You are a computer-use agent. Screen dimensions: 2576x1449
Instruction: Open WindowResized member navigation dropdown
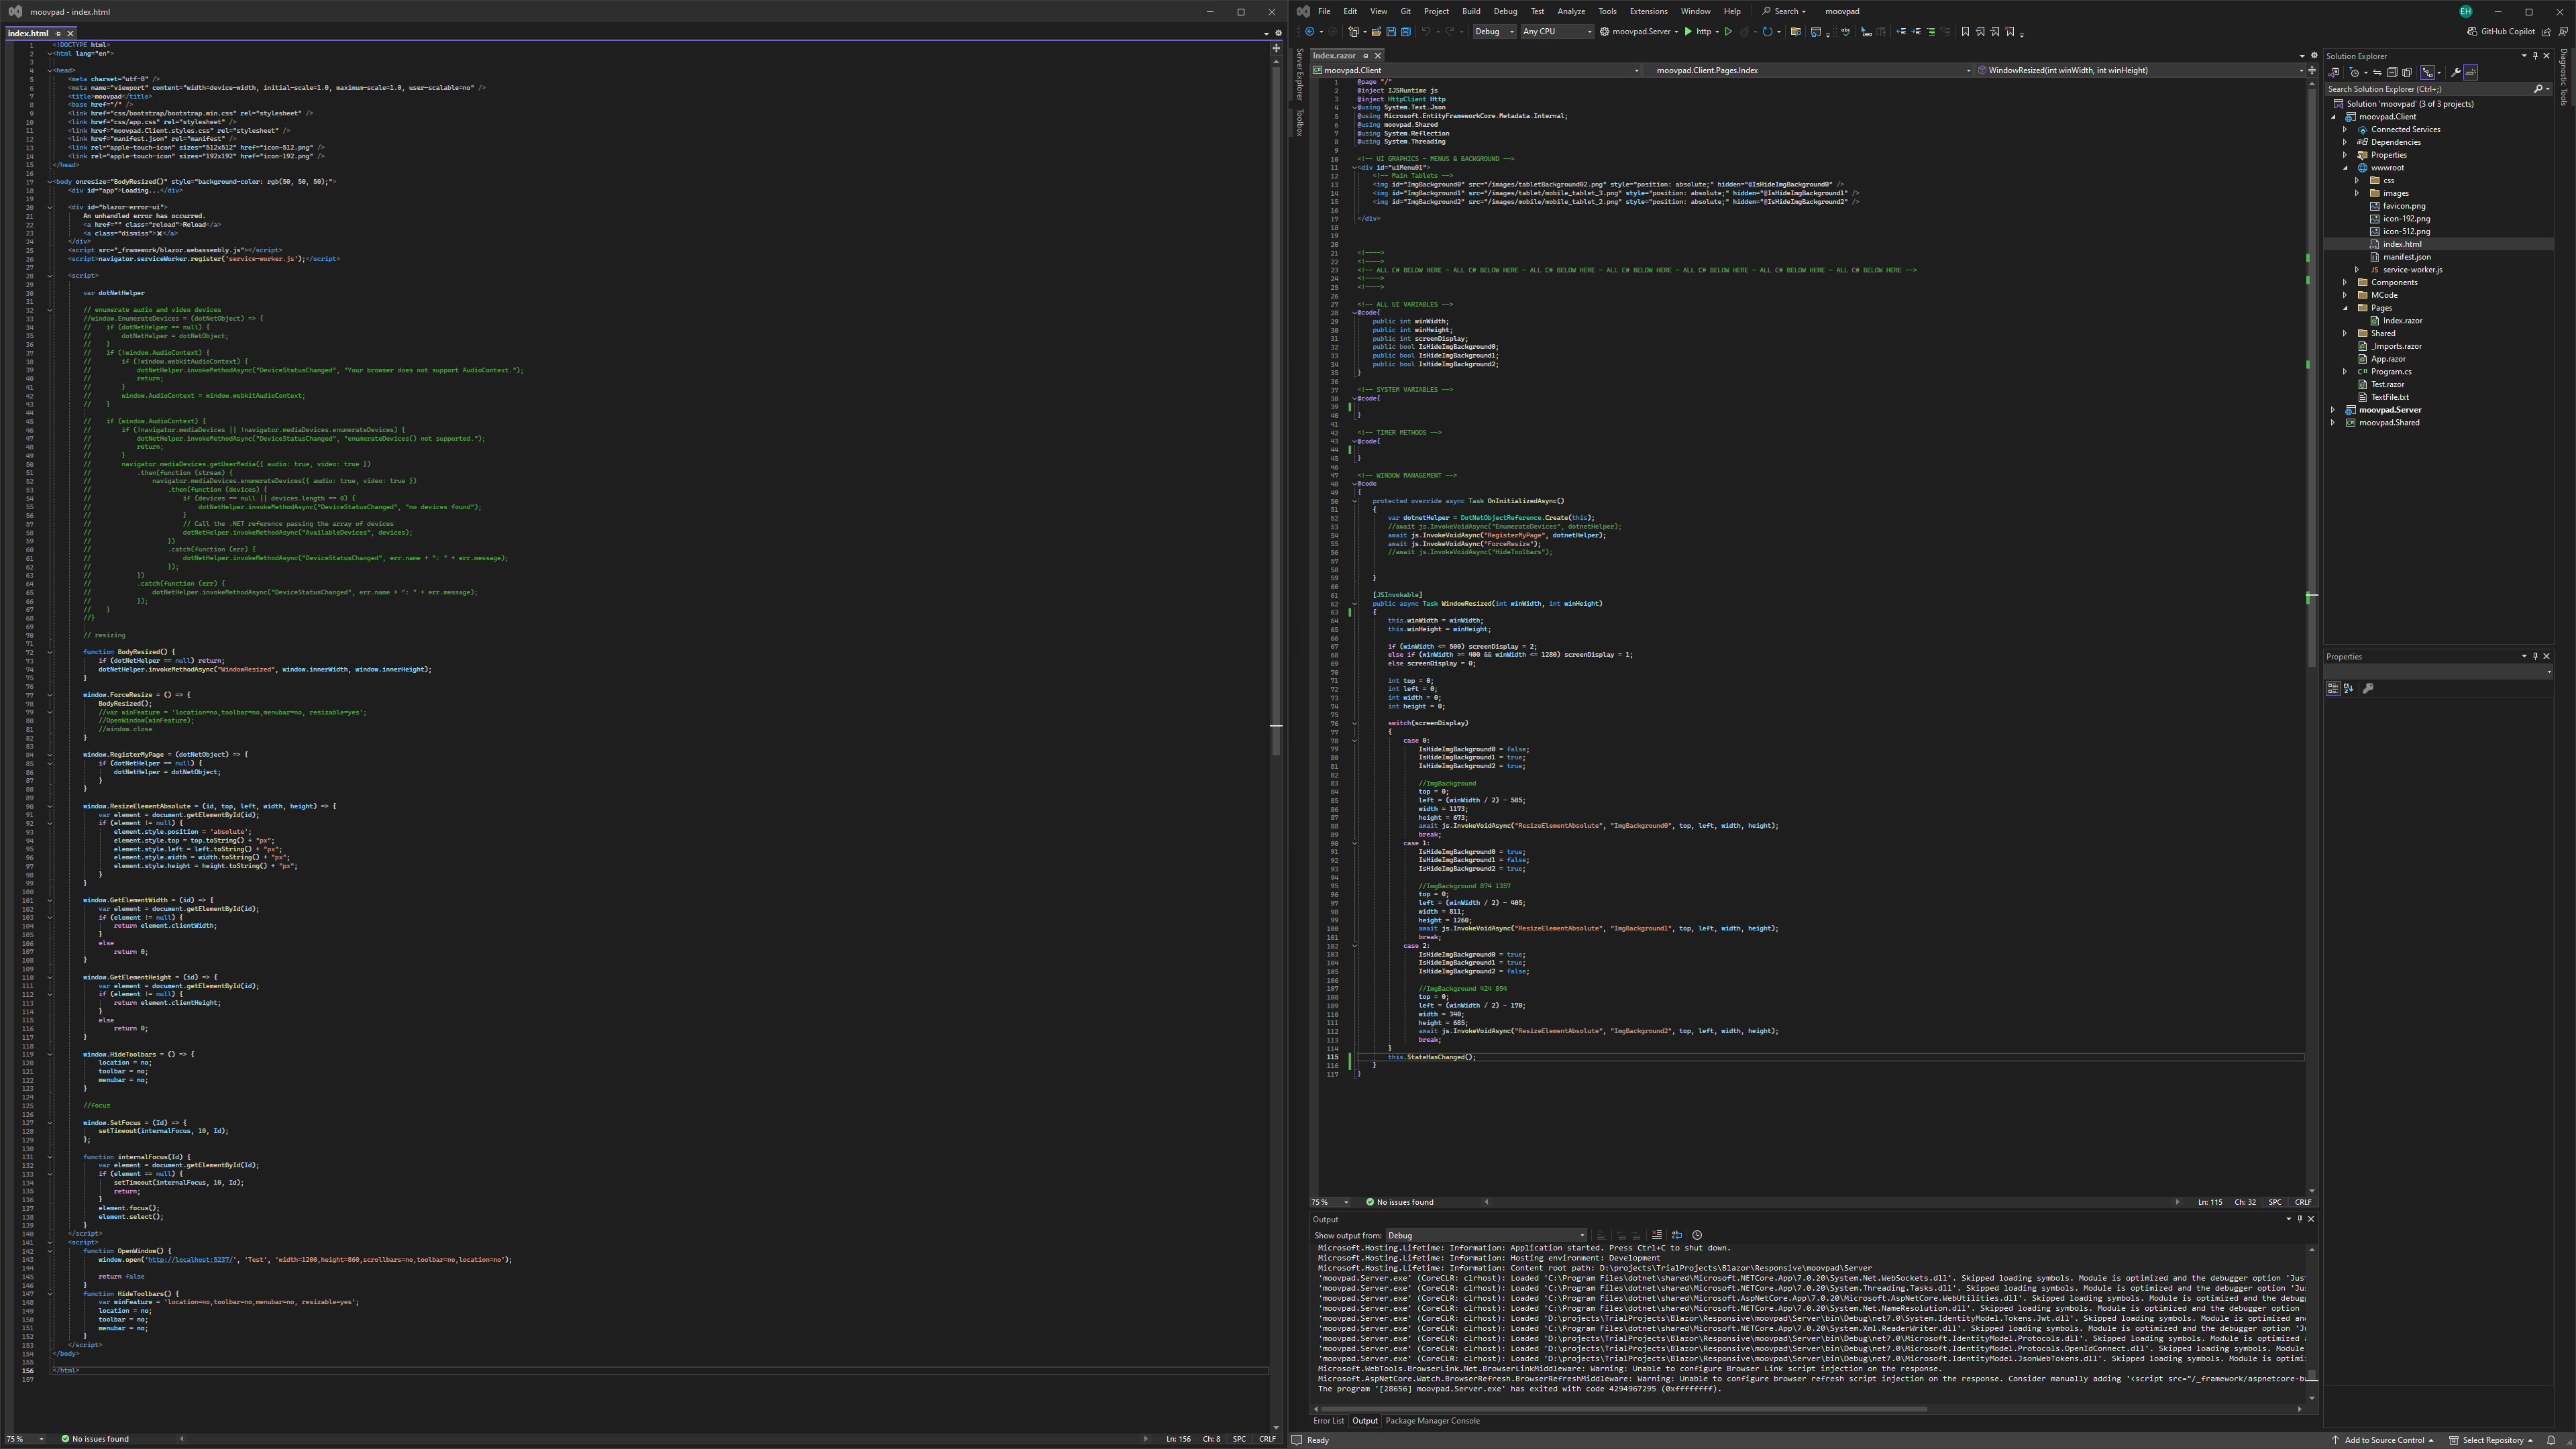click(x=2140, y=70)
